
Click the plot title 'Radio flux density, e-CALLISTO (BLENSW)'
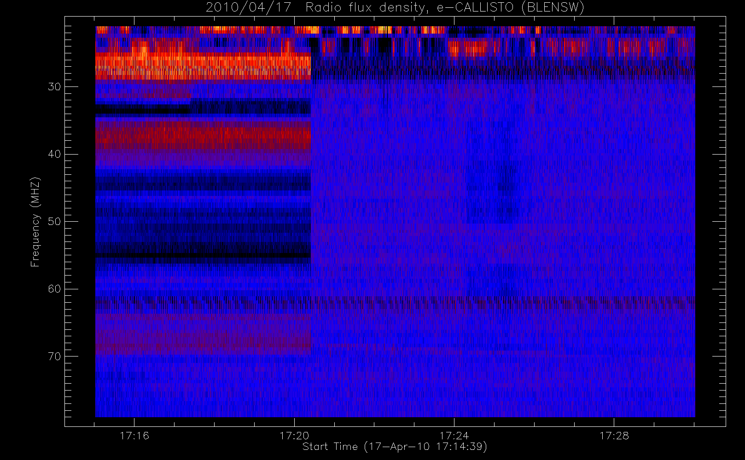(445, 8)
